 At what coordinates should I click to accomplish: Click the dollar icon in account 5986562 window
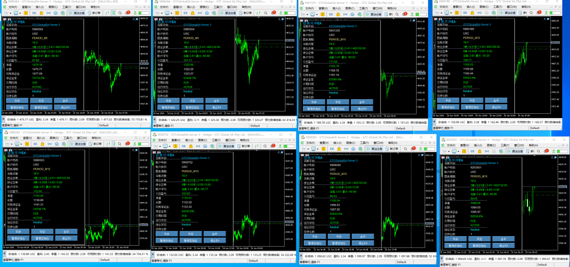point(26,13)
